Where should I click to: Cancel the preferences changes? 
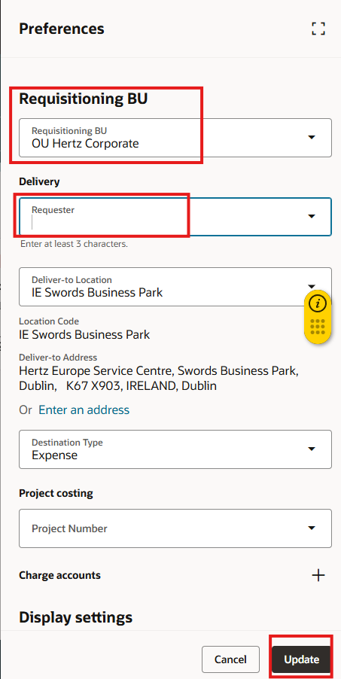click(230, 659)
